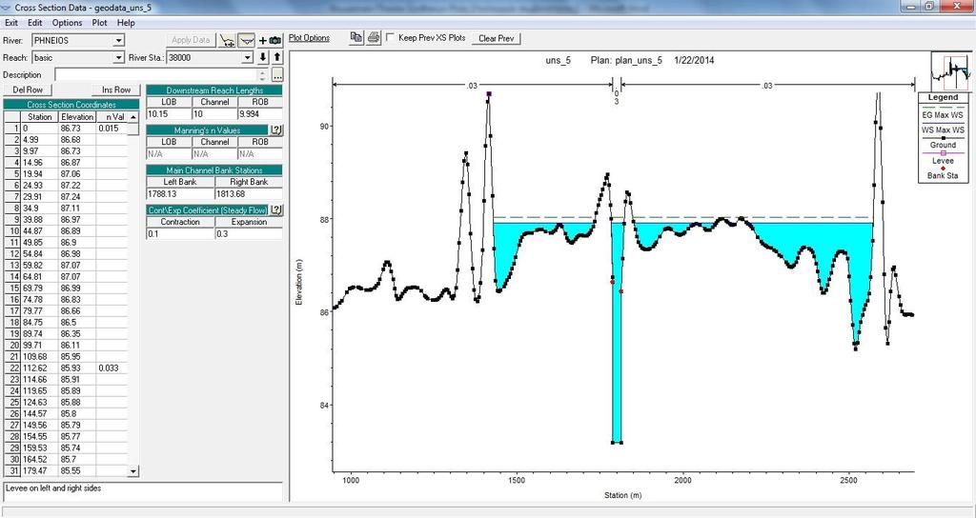976x518 pixels.
Task: Edit the ROB reach length 9.994
Action: pyautogui.click(x=259, y=114)
